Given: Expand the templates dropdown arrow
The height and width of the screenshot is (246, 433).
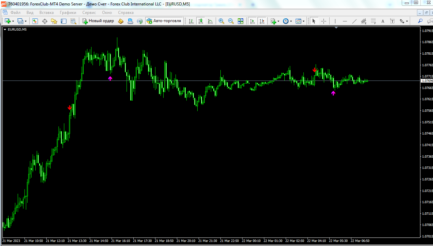Looking at the screenshot, I should 303,21.
